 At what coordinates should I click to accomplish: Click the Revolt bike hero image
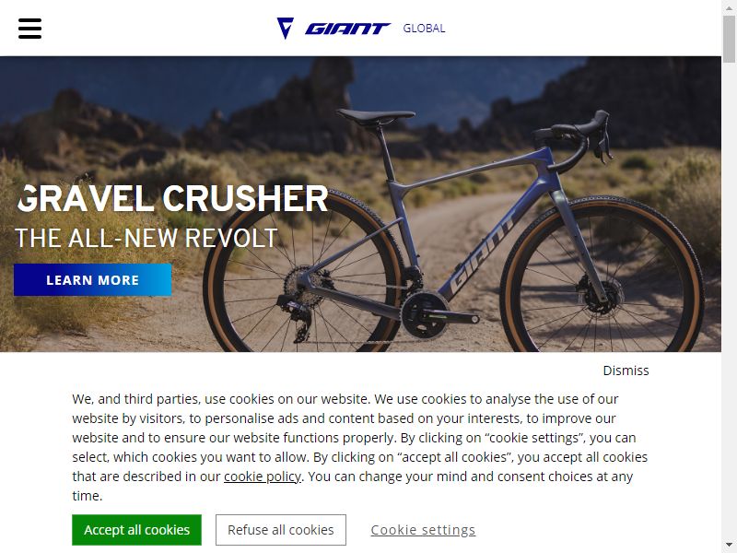tap(360, 204)
